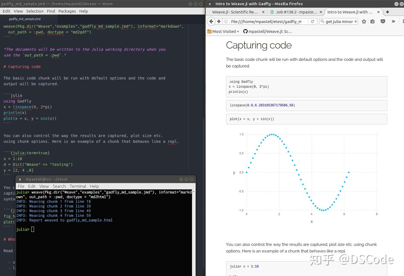This screenshot has height=276, width=404.
Task: Click site information icon in address bar
Action: coord(226,21)
